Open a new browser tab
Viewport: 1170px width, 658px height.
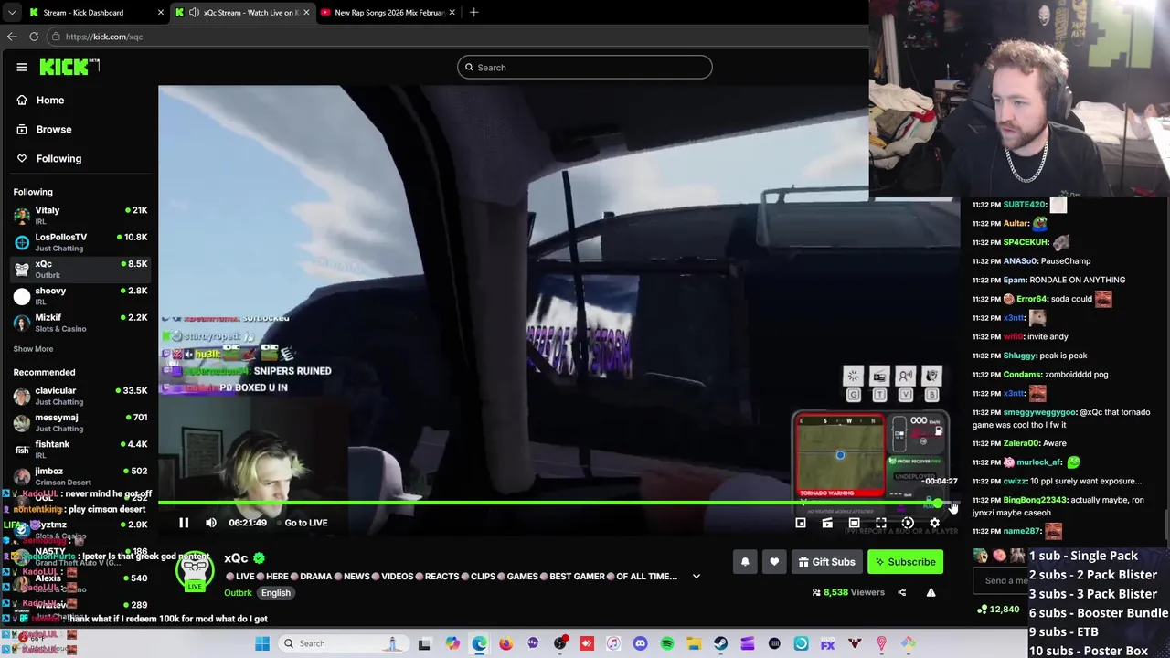[x=474, y=13]
